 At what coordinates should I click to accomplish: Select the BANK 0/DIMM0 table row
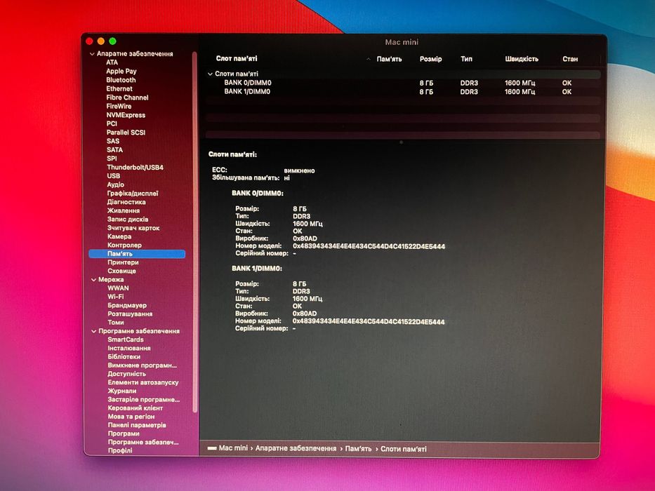[x=403, y=83]
